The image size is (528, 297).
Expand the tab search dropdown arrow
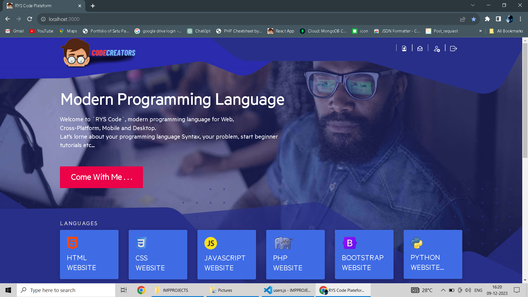[473, 5]
